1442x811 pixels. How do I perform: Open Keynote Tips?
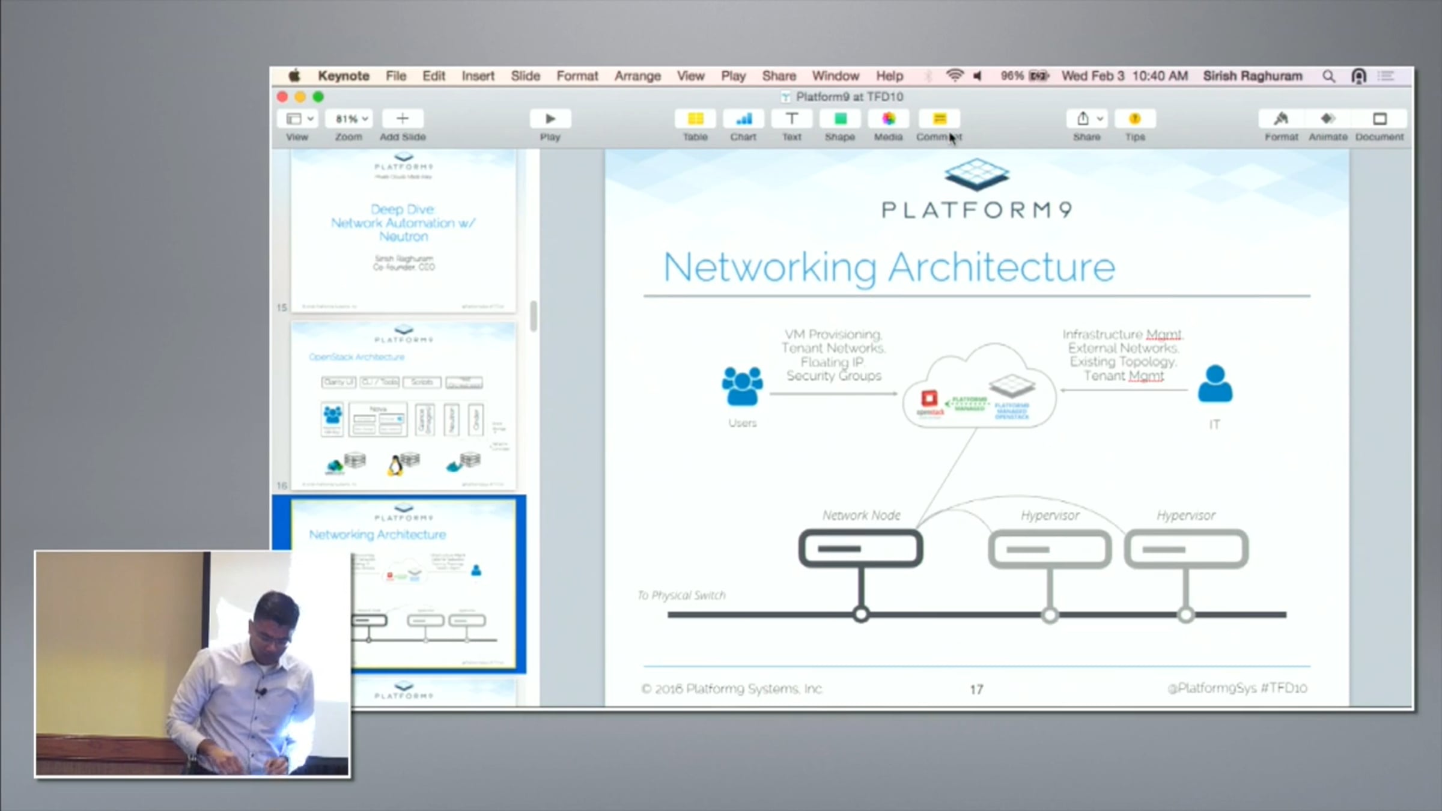(1134, 119)
